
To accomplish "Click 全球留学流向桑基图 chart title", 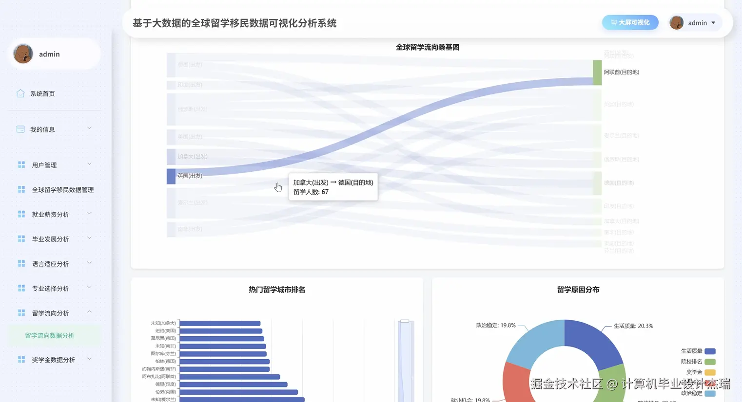I will tap(428, 47).
